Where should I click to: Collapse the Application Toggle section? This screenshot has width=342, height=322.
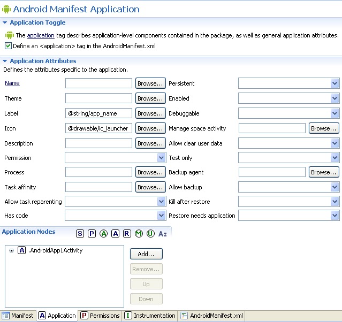click(5, 22)
